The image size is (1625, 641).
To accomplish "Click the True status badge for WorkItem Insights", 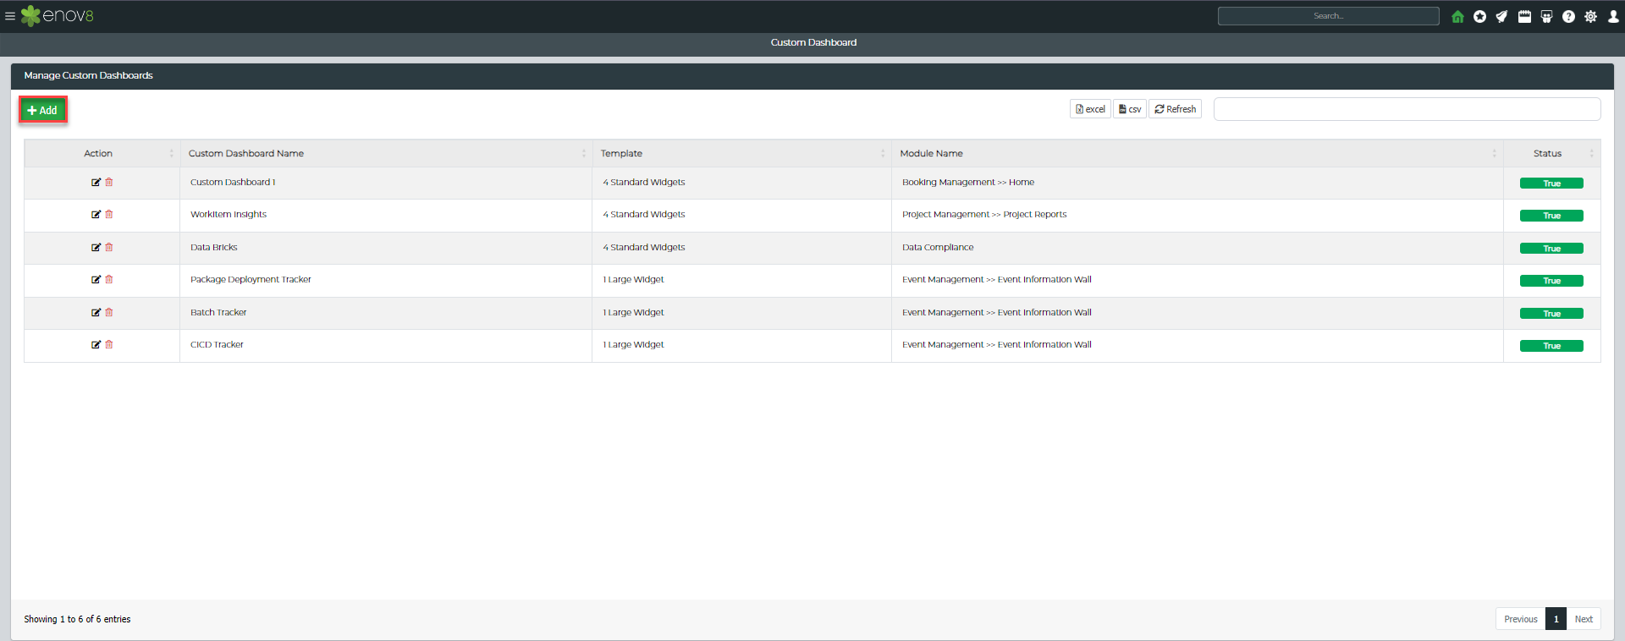I will (x=1551, y=216).
